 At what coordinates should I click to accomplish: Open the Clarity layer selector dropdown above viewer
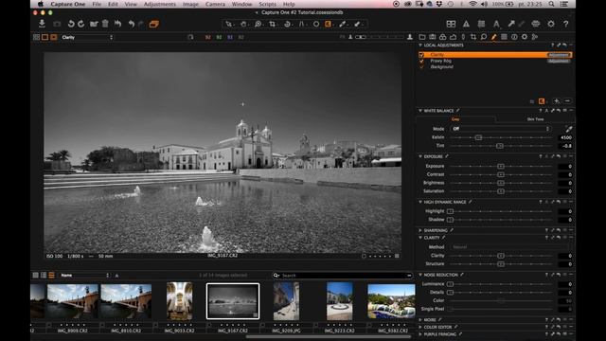[x=87, y=37]
